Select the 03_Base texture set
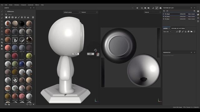This screenshot has height=112, width=200. point(179,19)
